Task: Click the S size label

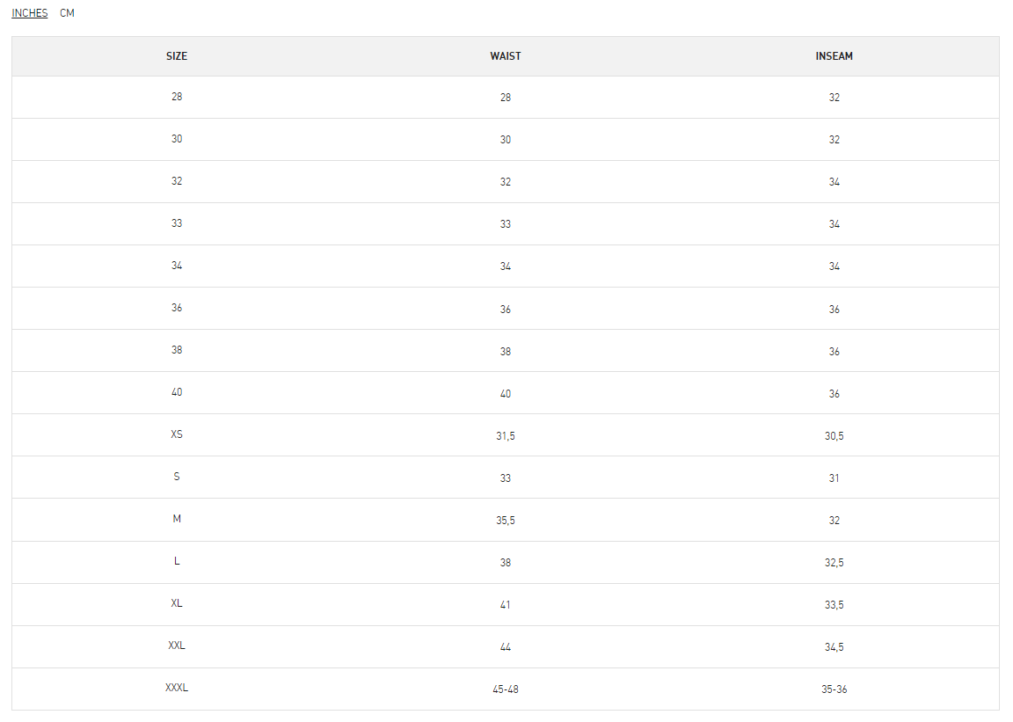Action: pyautogui.click(x=177, y=477)
